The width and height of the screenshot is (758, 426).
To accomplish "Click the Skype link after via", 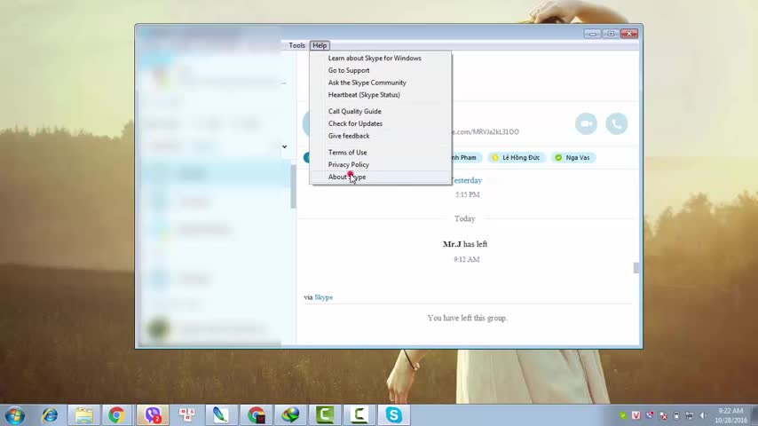I will 323,297.
